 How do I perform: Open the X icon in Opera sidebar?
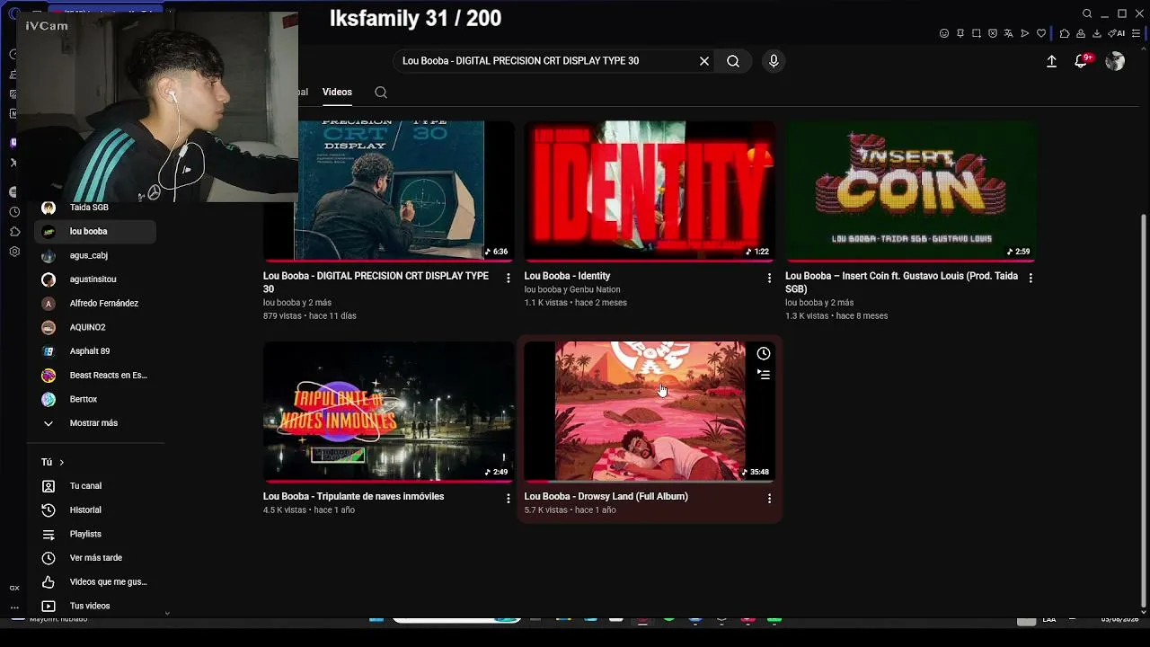pos(13,163)
